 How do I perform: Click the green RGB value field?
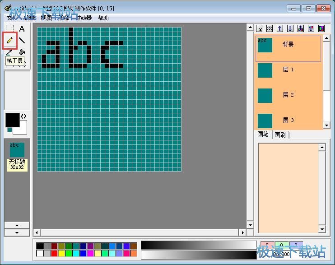282,245
